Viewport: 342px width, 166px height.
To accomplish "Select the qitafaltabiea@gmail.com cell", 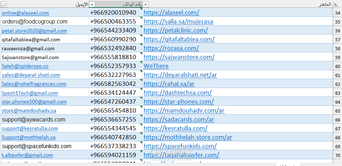I will pos(45,40).
